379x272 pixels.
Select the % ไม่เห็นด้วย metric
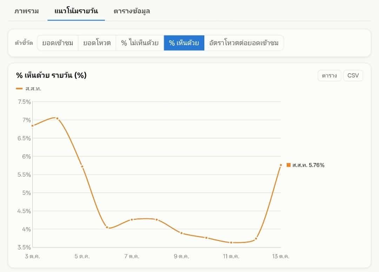click(140, 43)
